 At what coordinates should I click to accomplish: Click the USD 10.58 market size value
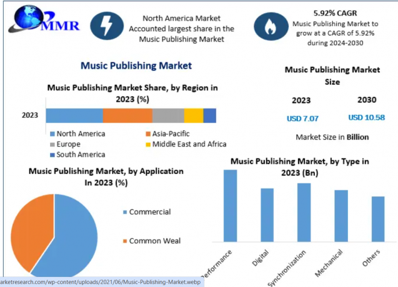click(366, 117)
